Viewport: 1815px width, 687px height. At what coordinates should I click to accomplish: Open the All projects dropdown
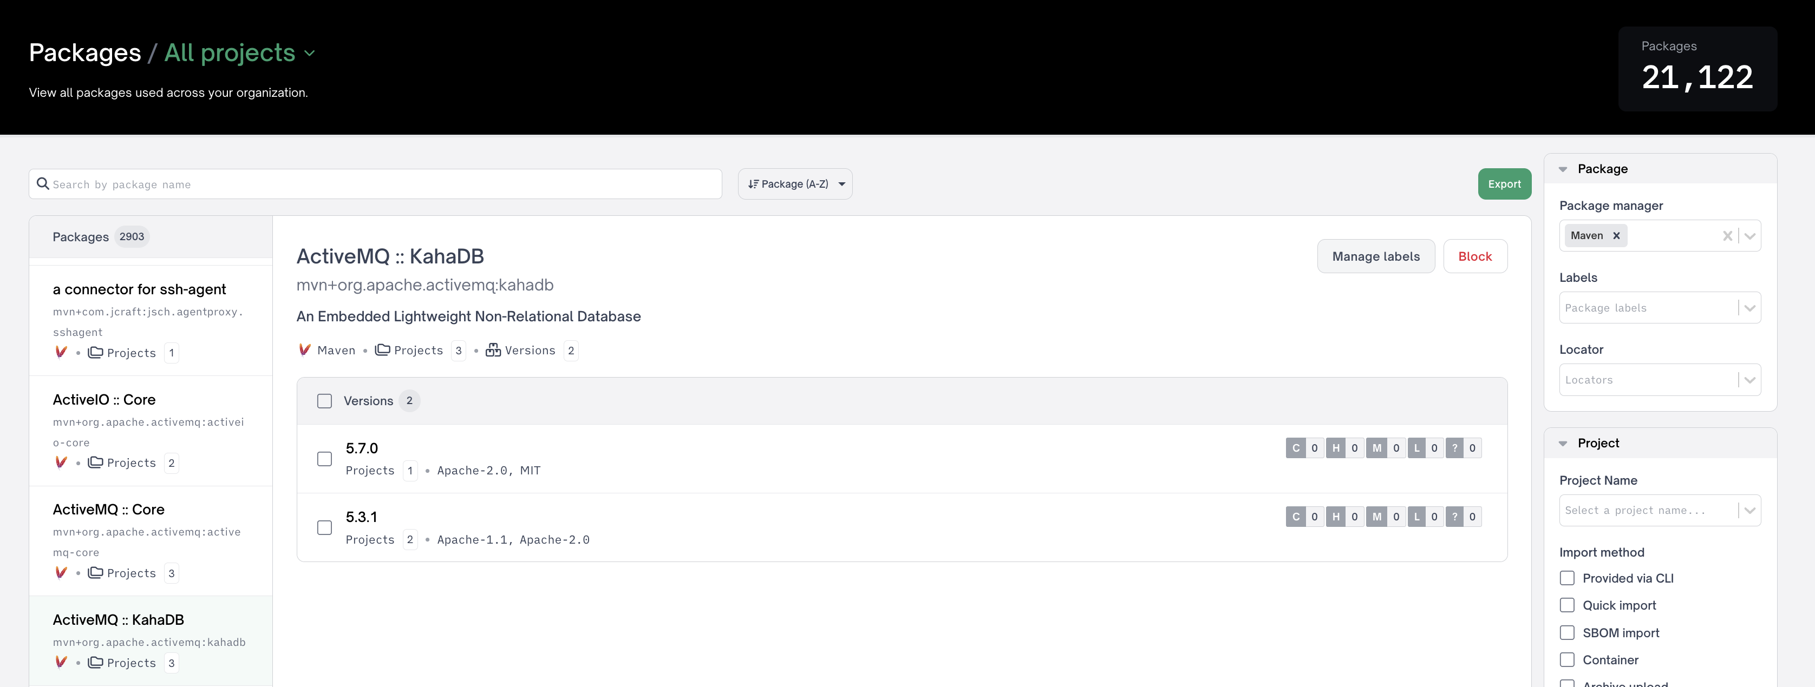click(x=239, y=53)
